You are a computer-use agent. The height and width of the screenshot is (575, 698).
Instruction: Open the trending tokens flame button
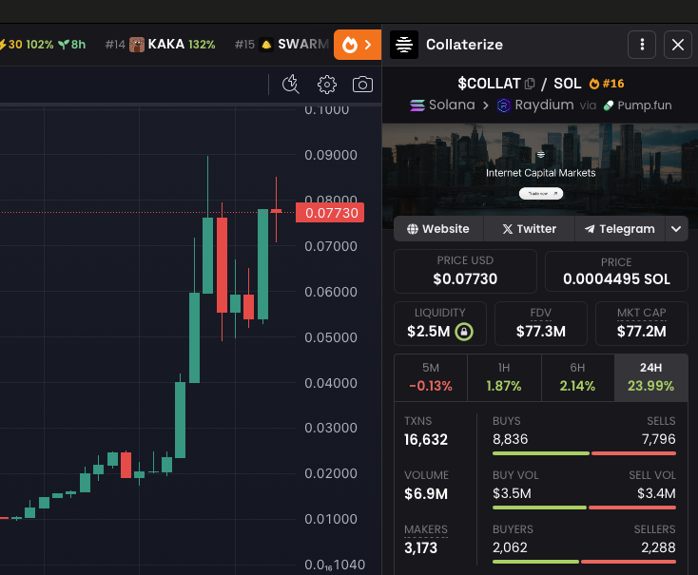(357, 45)
